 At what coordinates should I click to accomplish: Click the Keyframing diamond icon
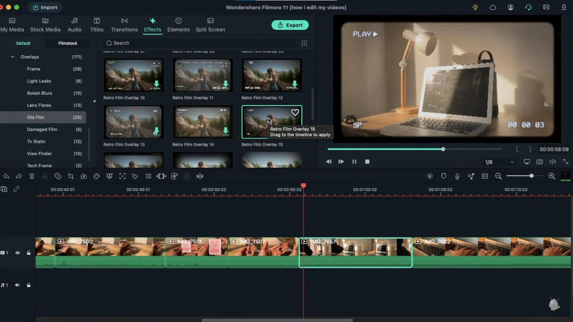[135, 177]
